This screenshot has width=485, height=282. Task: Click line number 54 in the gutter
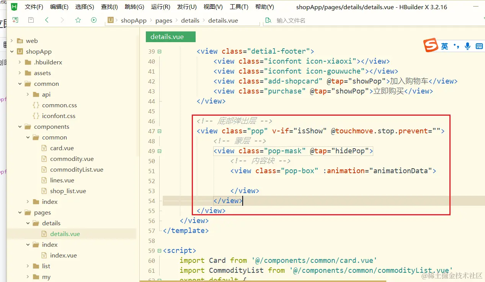[x=152, y=201]
